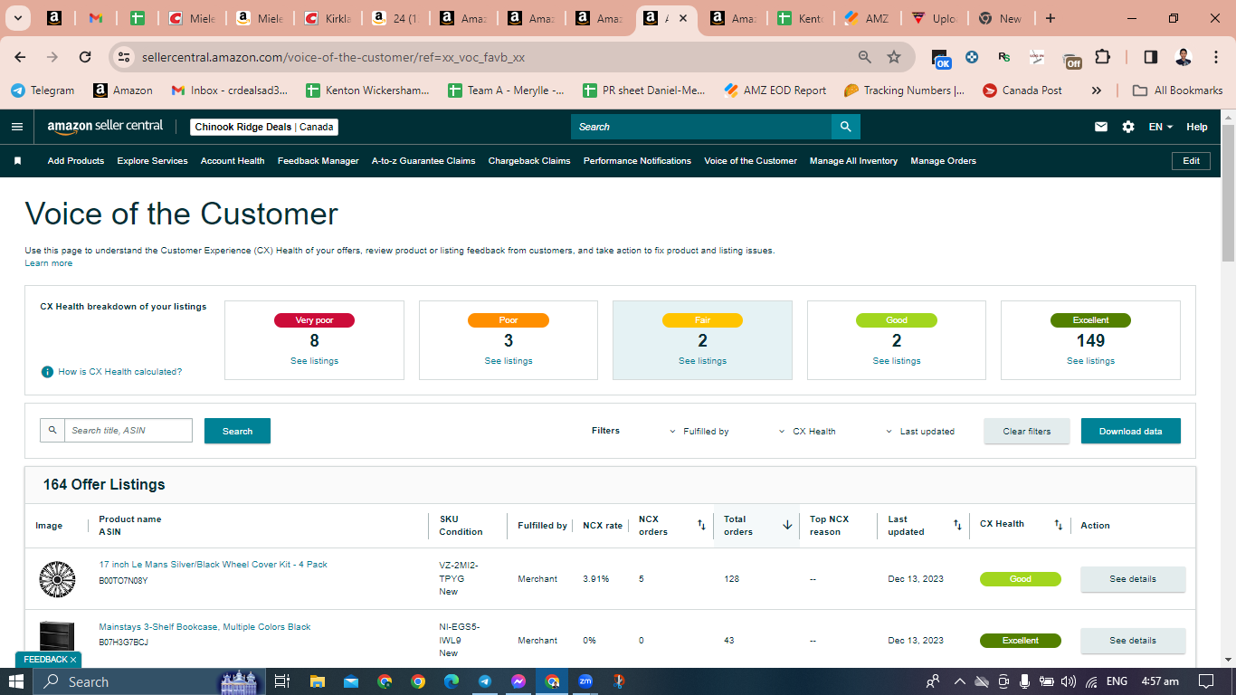
Task: Open File Explorer from the taskbar
Action: (x=318, y=681)
